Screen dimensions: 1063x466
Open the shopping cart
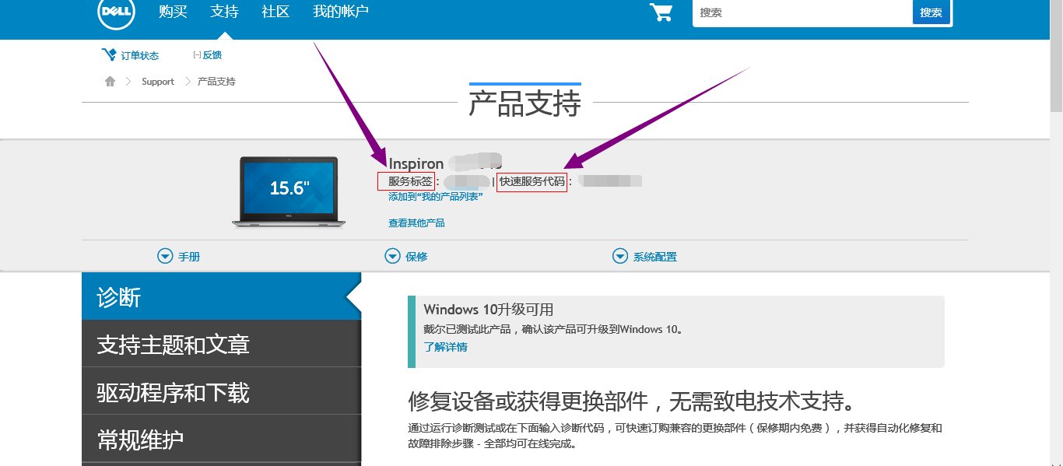tap(660, 12)
